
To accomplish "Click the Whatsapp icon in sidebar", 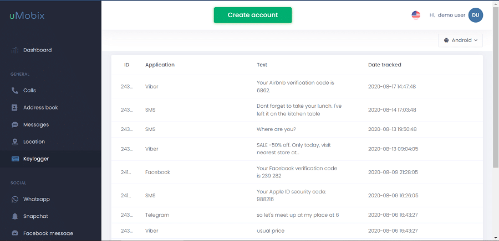I will coord(15,199).
